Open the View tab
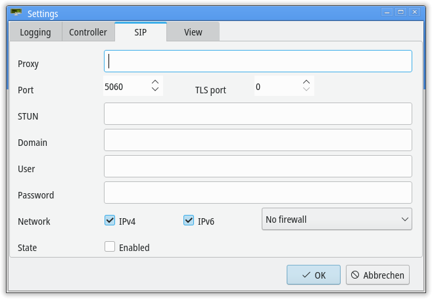The width and height of the screenshot is (432, 299). click(193, 32)
